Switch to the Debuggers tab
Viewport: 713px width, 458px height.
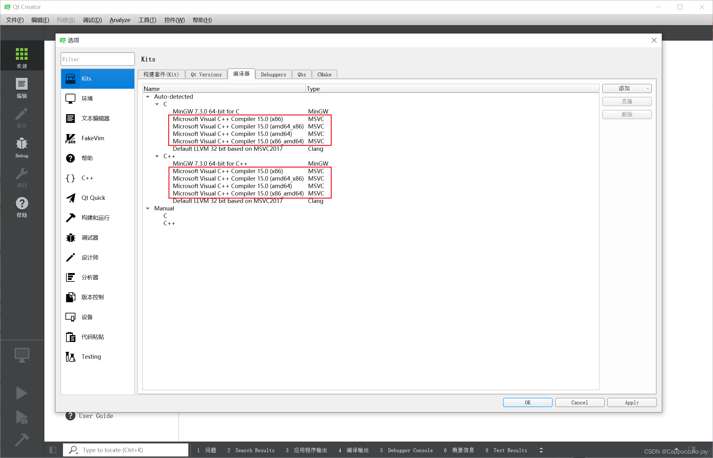coord(273,74)
